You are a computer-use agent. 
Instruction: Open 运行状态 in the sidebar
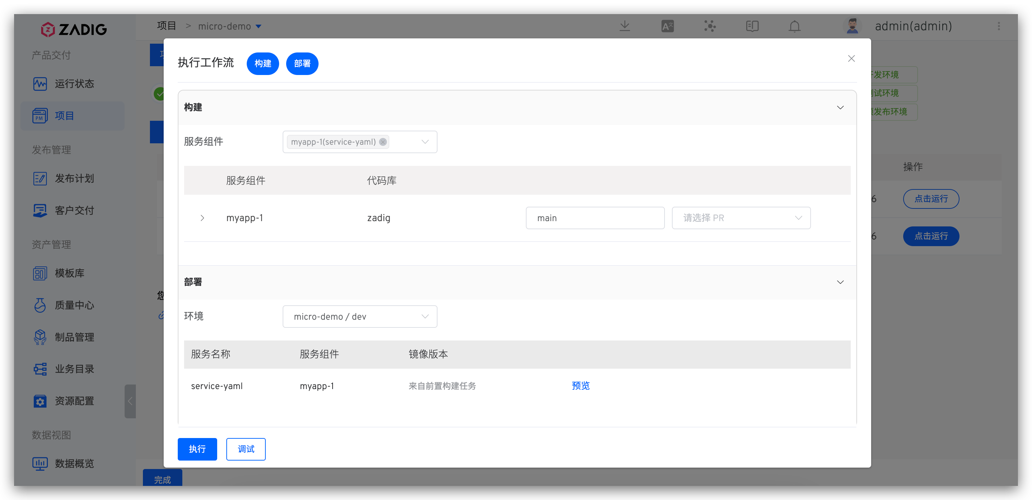(x=74, y=84)
